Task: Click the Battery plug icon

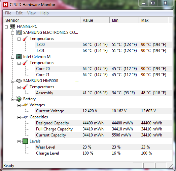Action: [19, 99]
